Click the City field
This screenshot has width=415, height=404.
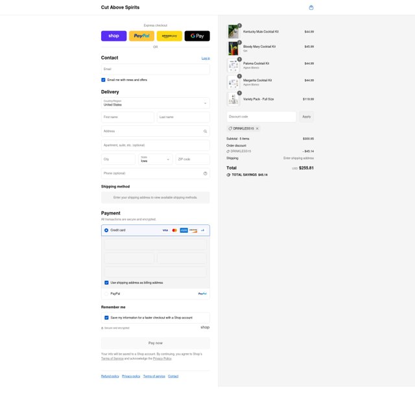coord(118,159)
